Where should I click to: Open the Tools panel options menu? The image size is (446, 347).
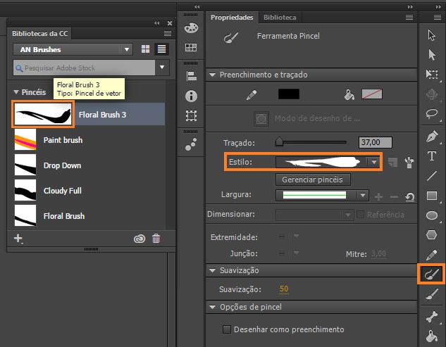click(438, 18)
